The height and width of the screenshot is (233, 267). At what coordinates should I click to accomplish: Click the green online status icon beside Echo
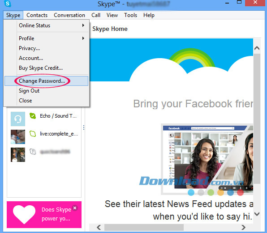pyautogui.click(x=33, y=116)
